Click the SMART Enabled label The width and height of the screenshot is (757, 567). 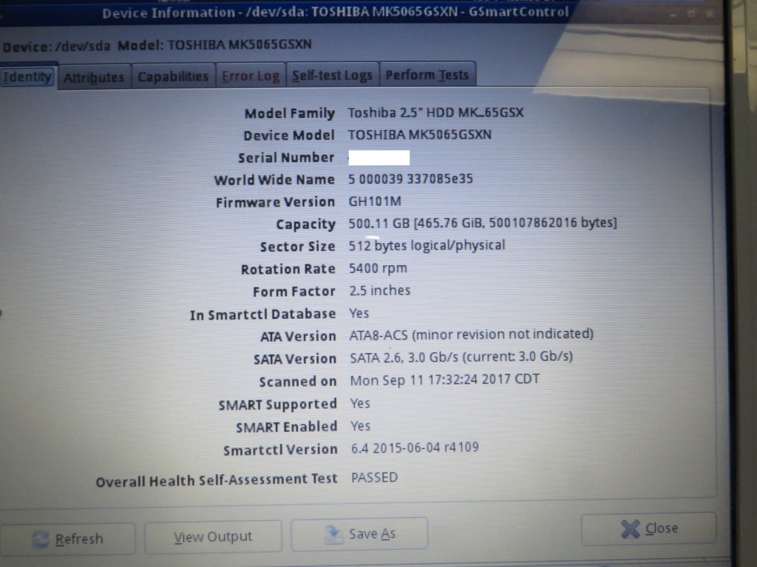click(x=286, y=427)
